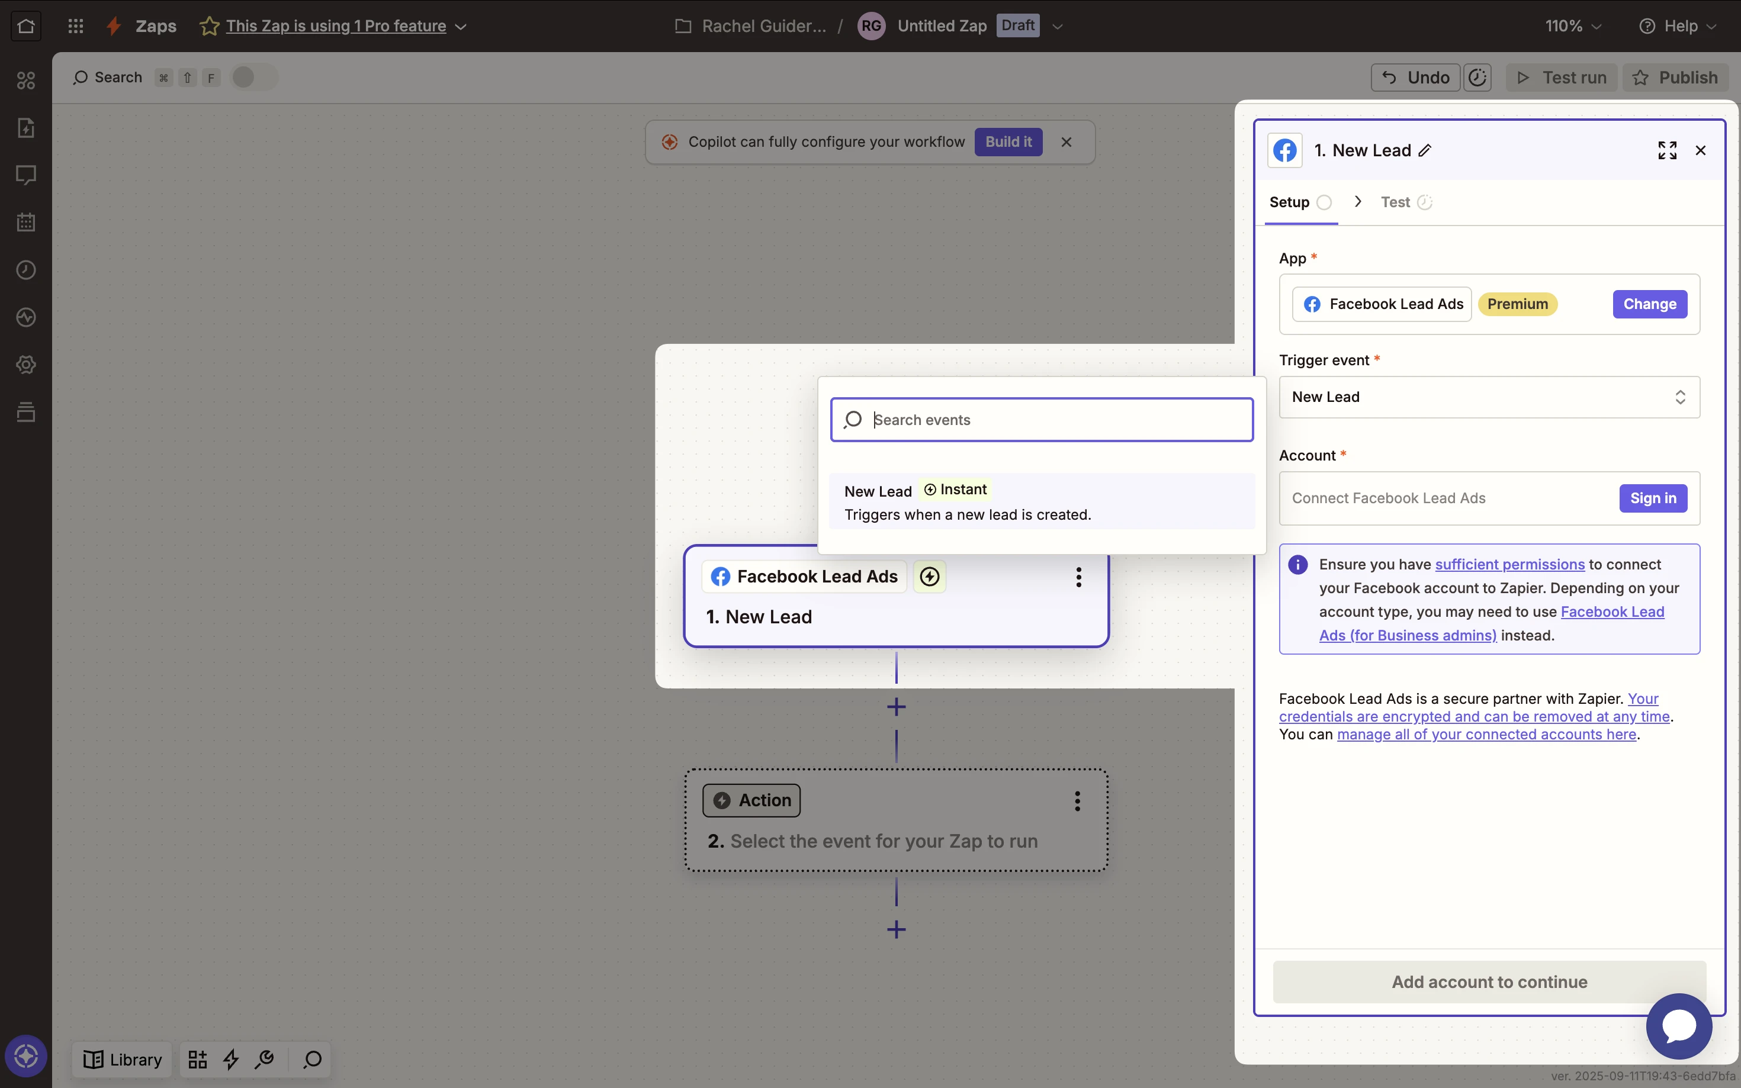Click the Publish button

[1675, 78]
